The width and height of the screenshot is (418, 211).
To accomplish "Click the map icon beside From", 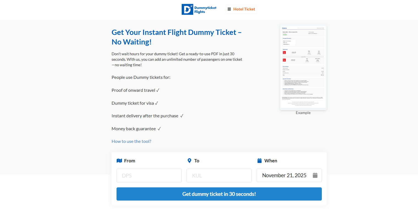I will [x=119, y=161].
